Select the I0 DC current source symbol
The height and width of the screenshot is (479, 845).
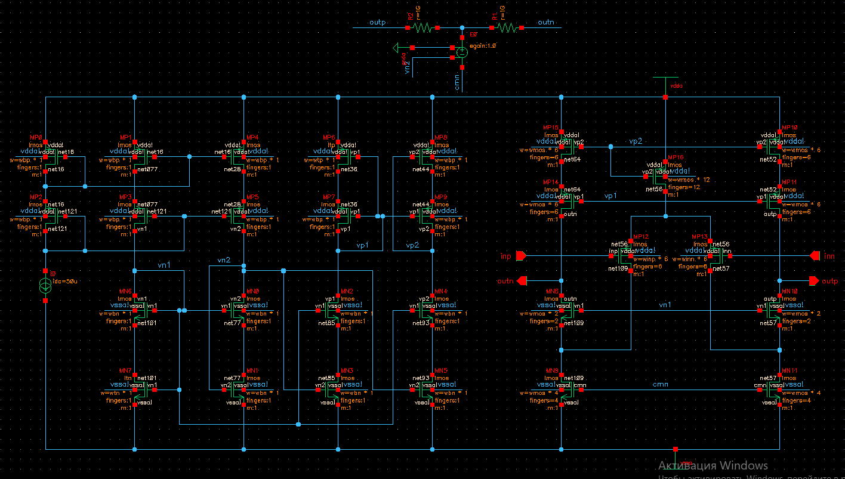(x=45, y=286)
